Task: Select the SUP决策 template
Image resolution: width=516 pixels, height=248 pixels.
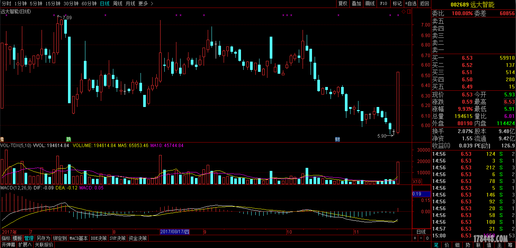Action: coord(118,238)
